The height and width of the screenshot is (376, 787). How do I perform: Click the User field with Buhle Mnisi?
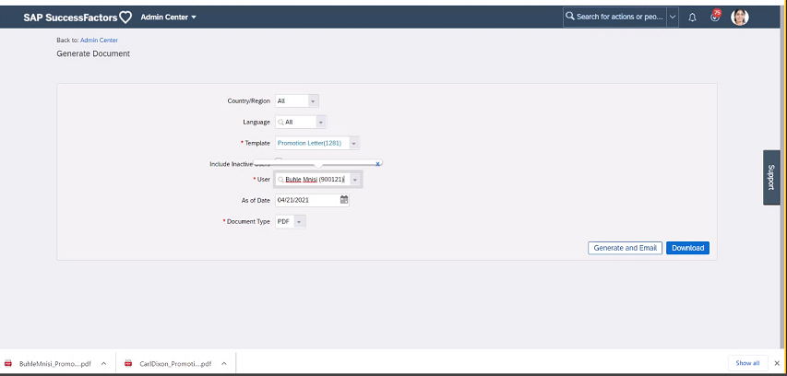pyautogui.click(x=313, y=180)
